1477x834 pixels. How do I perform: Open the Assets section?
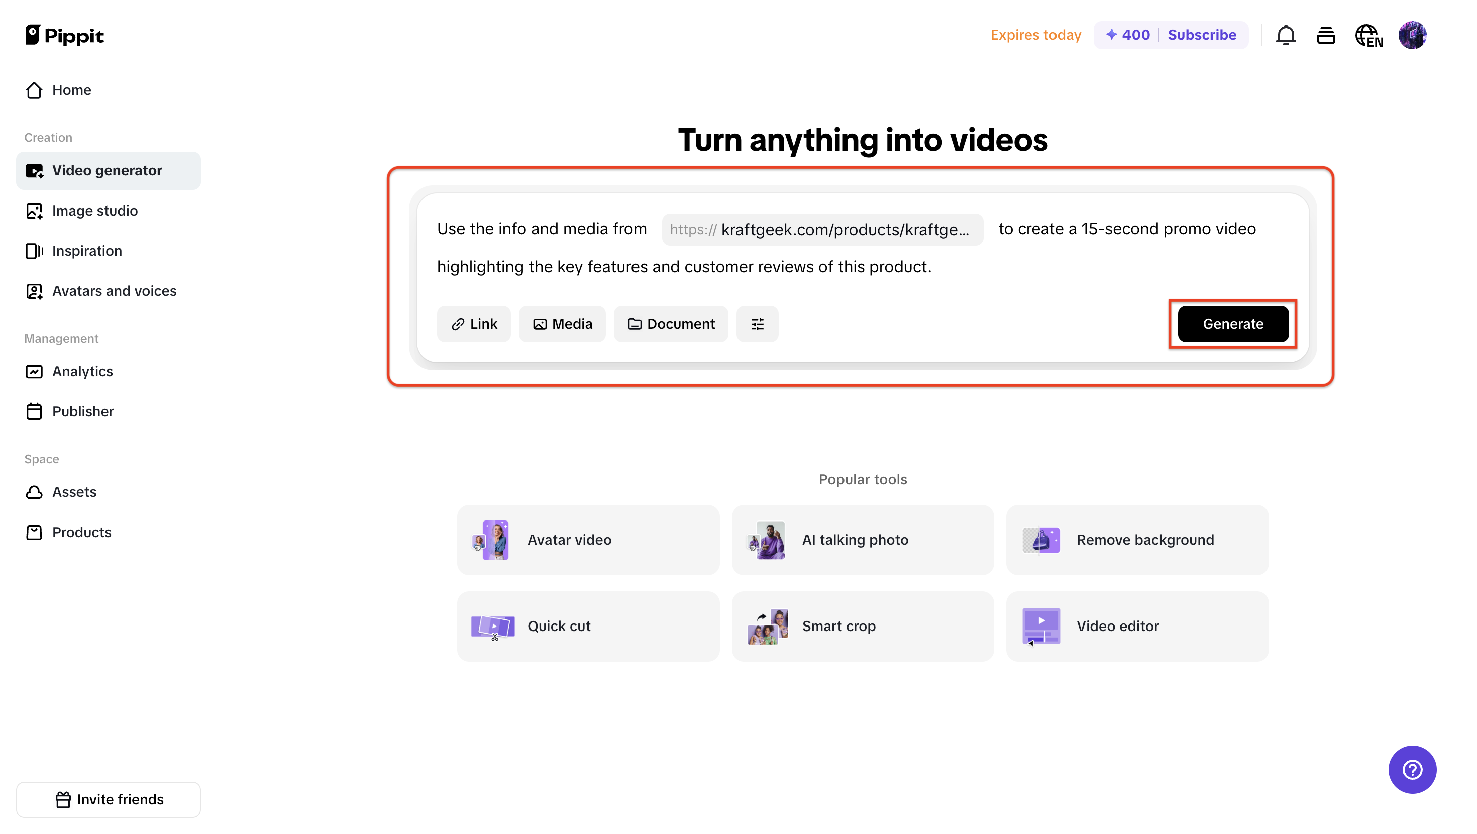tap(74, 491)
